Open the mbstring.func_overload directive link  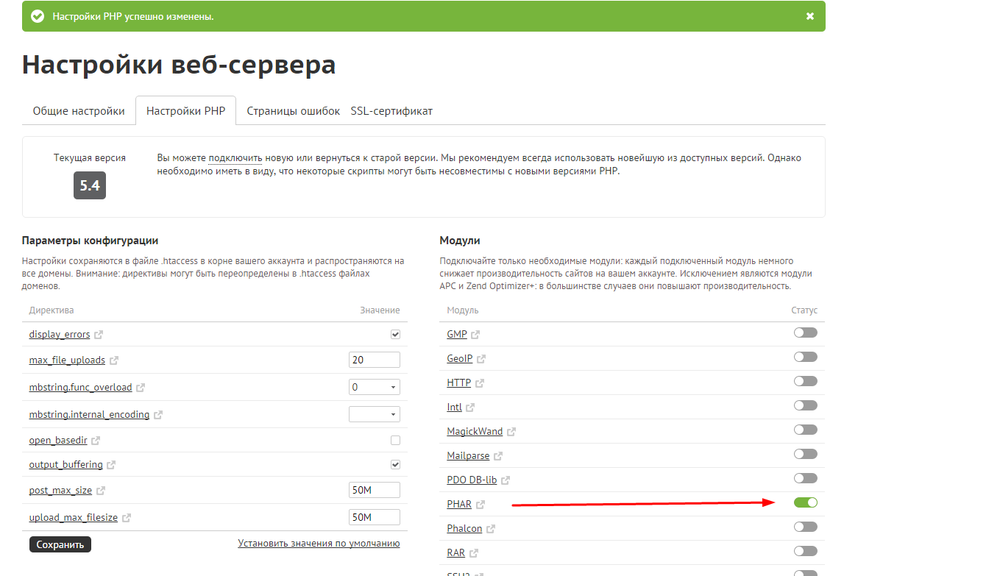pos(81,387)
